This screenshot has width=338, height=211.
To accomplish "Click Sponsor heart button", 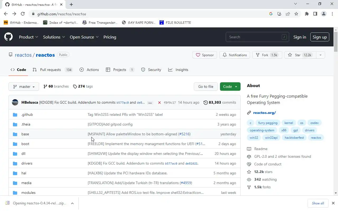I will pos(205,55).
